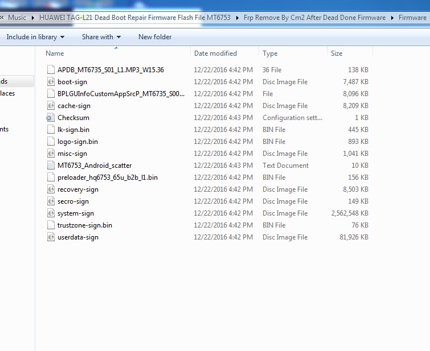Screen dimensions: 430x351
Task: Select the file named cache-sign
Action: [74, 106]
